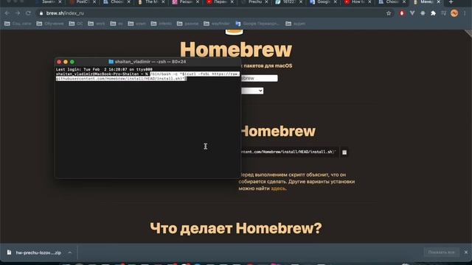Screen dimensions: 472x265
Task: Close the 'The M' tab
Action: click(x=163, y=2)
